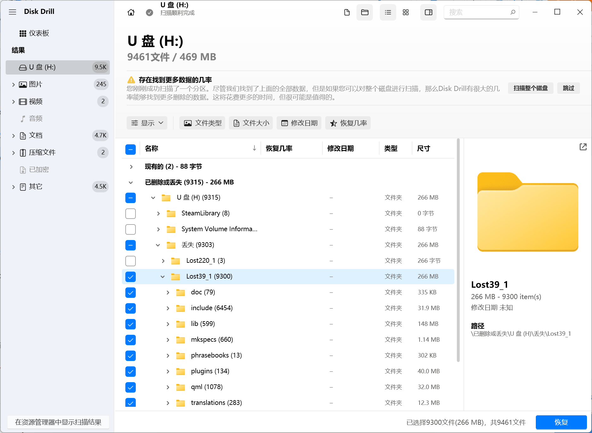This screenshot has width=592, height=433.
Task: Expand 现有的 (2) group
Action: (x=131, y=166)
